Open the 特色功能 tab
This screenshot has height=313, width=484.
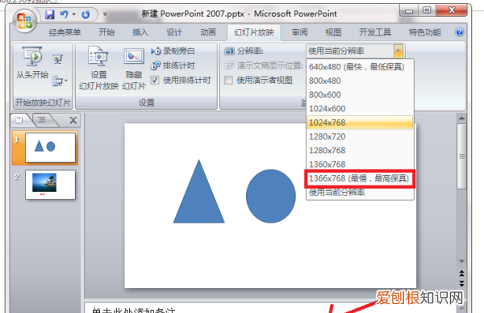tap(425, 32)
